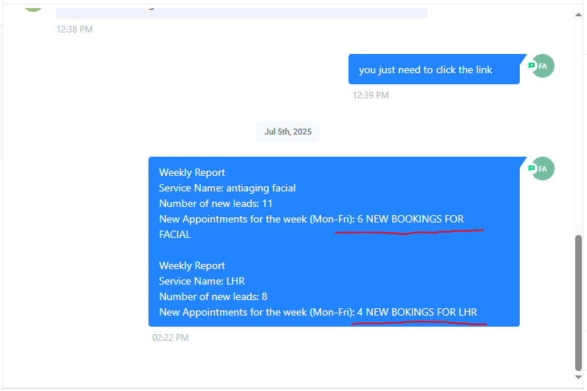This screenshot has height=391, width=587.
Task: Click the green sender avatar at top left
Action: point(32,4)
